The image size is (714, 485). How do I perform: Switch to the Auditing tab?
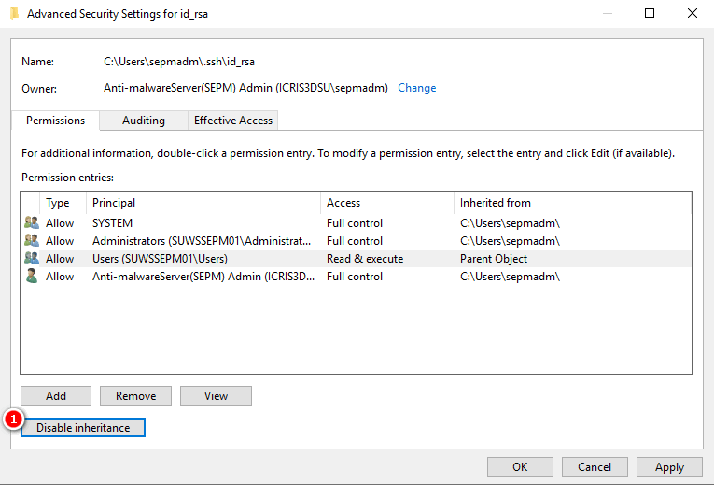[x=143, y=121]
